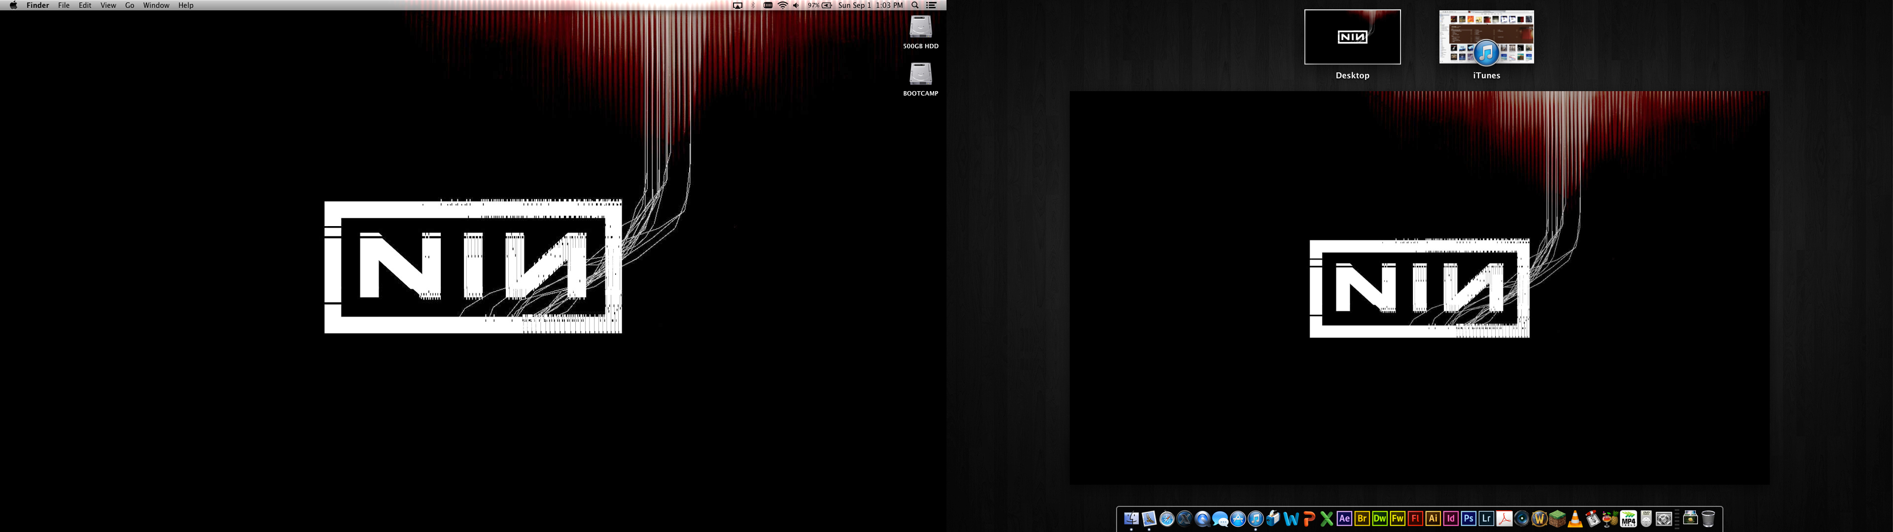This screenshot has width=1893, height=532.
Task: Launch the X11 app in the Dock
Action: coord(1185,519)
